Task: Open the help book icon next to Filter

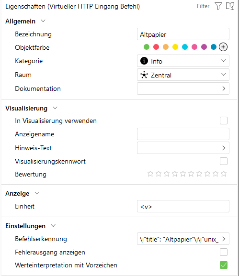Action: click(x=230, y=6)
